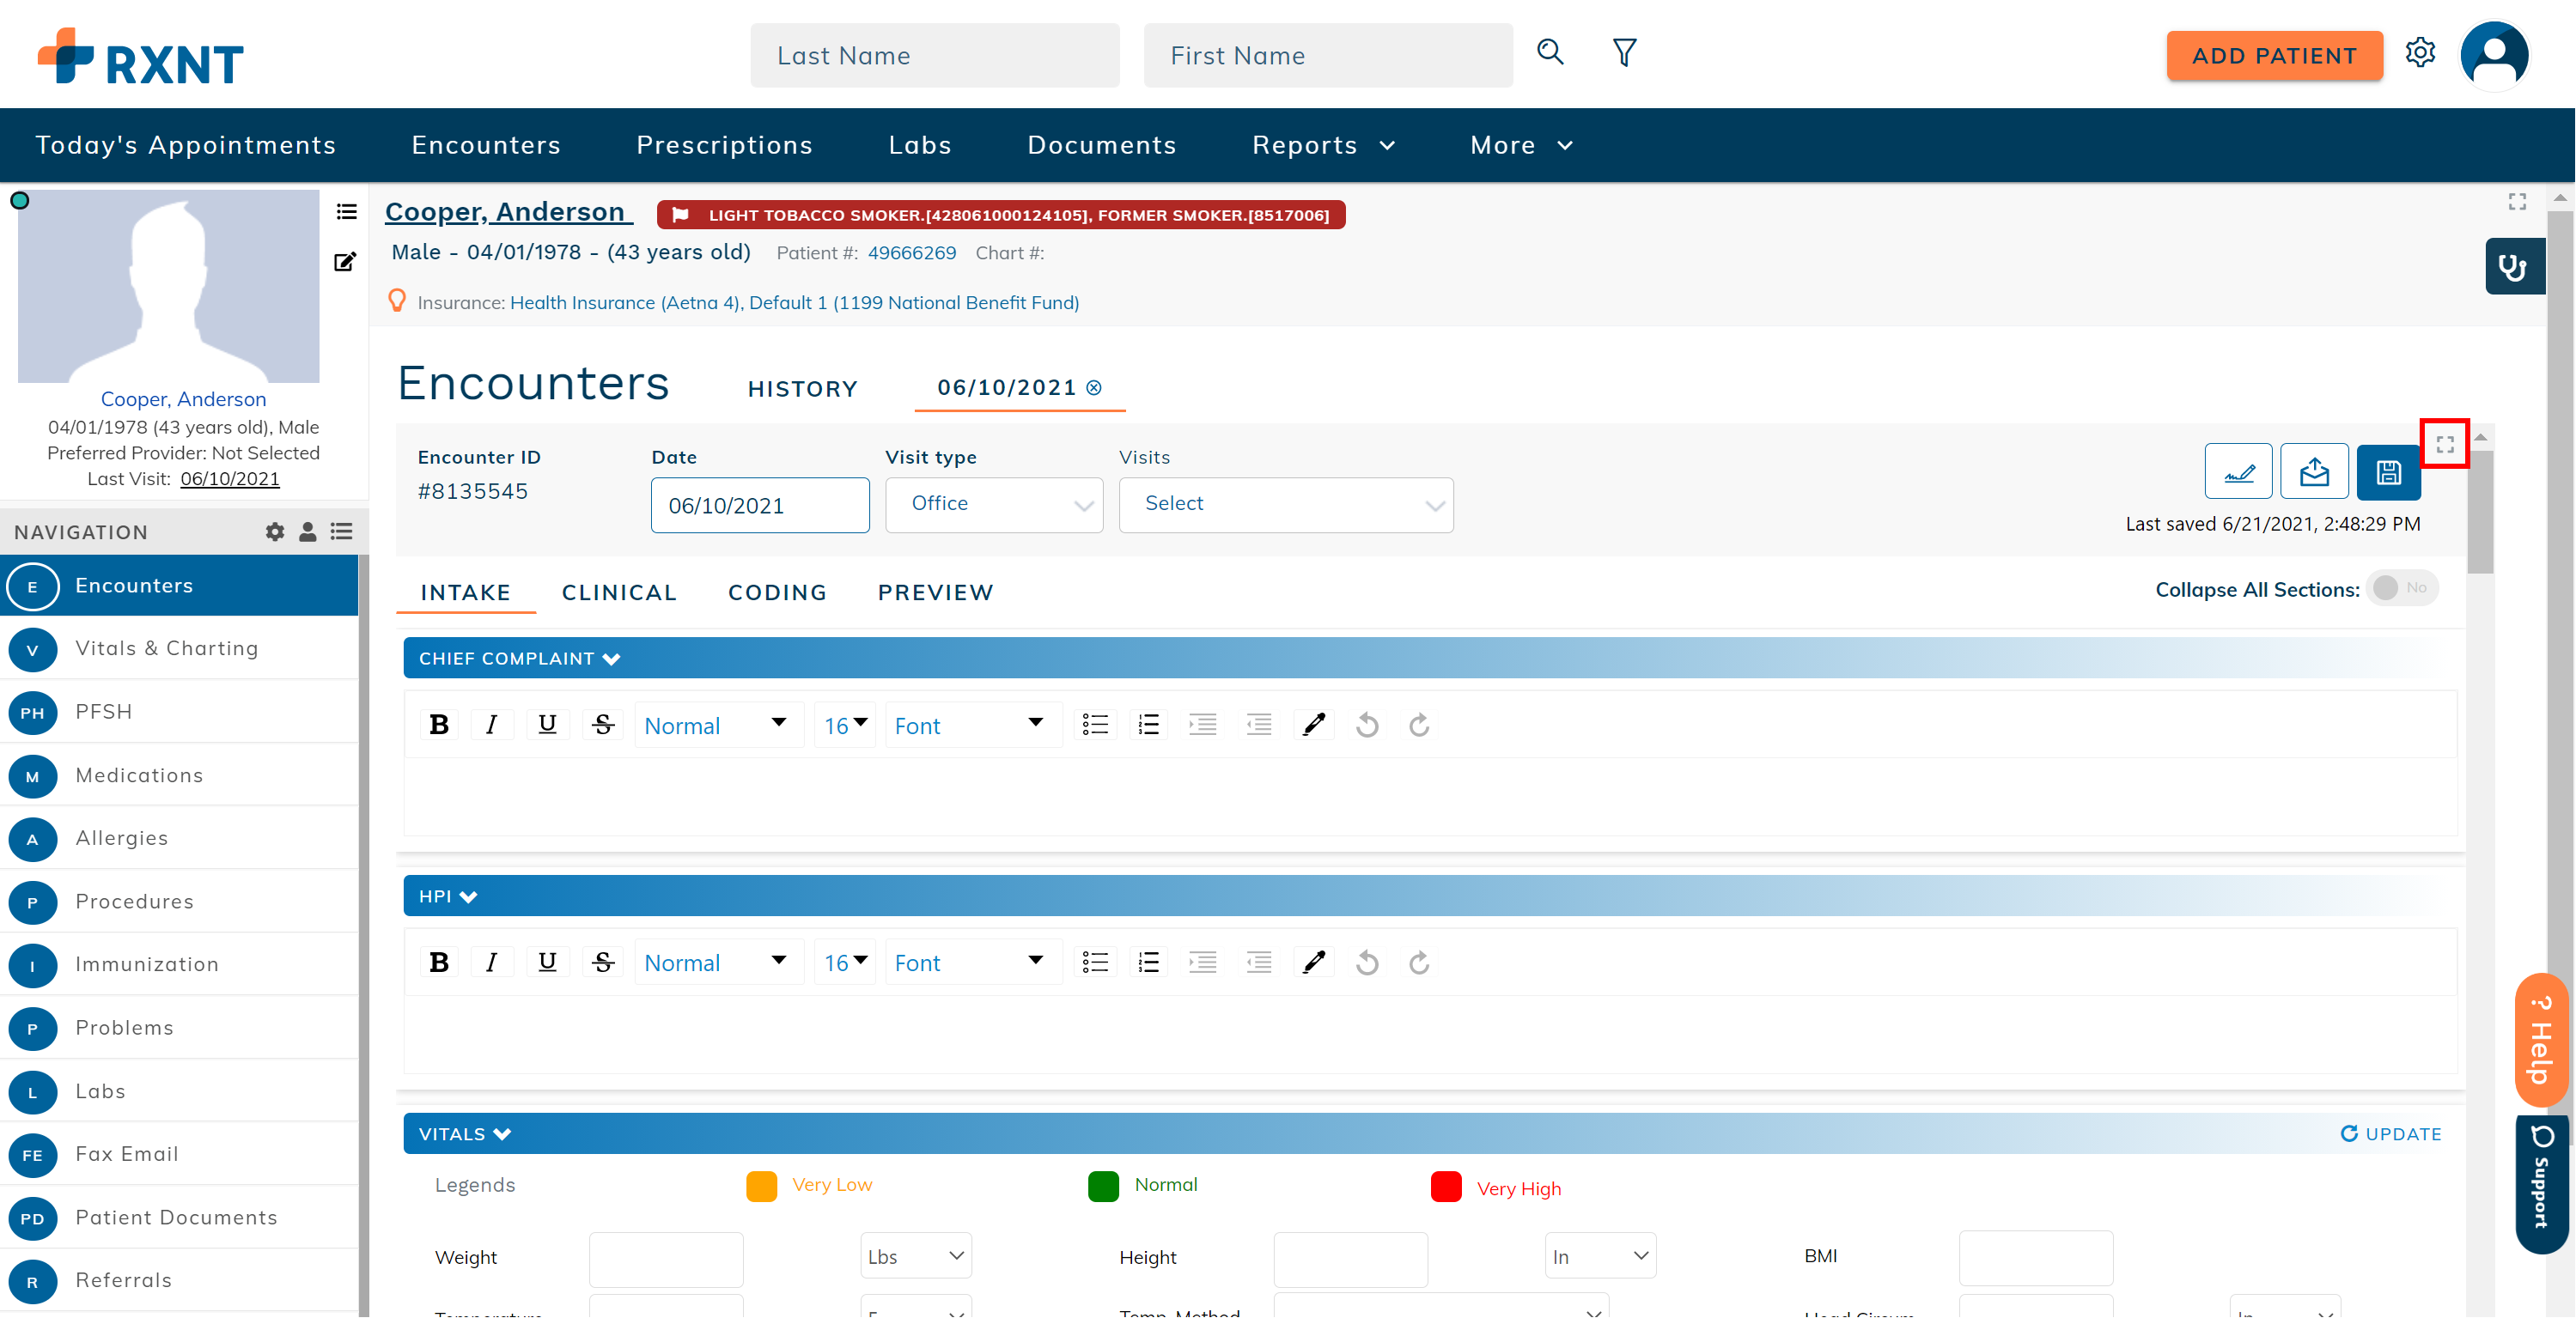Expand patient header to fullscreen
The width and height of the screenshot is (2576, 1318).
tap(2517, 202)
